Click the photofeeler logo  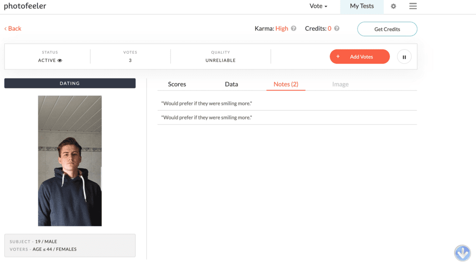25,6
